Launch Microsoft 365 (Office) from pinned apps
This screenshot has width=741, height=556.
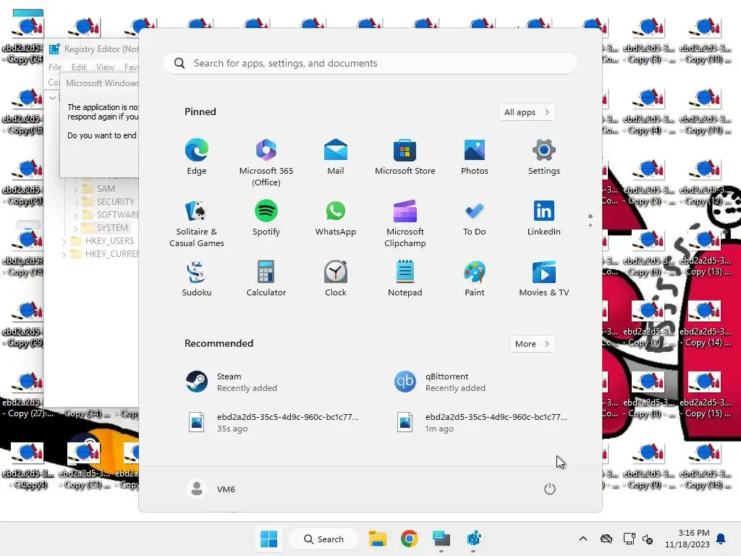point(266,163)
